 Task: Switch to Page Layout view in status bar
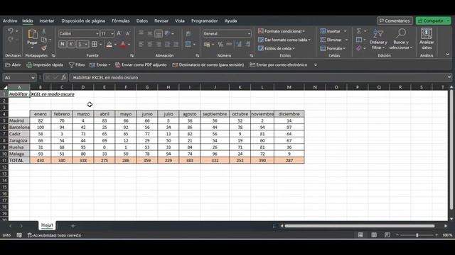374,235
